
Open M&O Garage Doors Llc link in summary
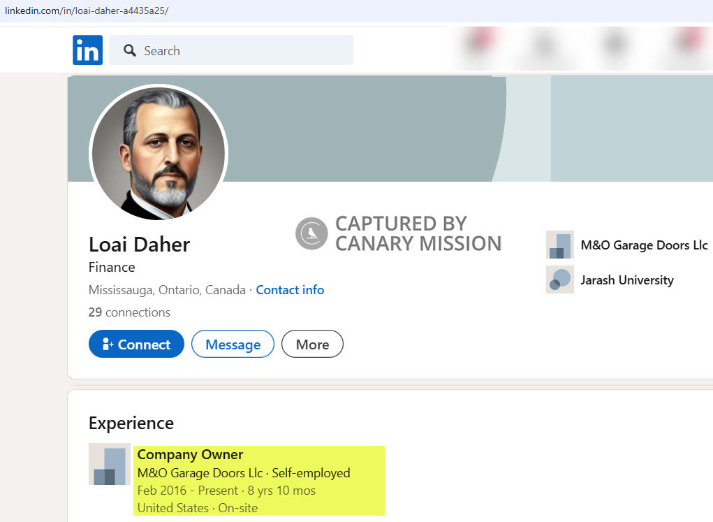(x=644, y=245)
